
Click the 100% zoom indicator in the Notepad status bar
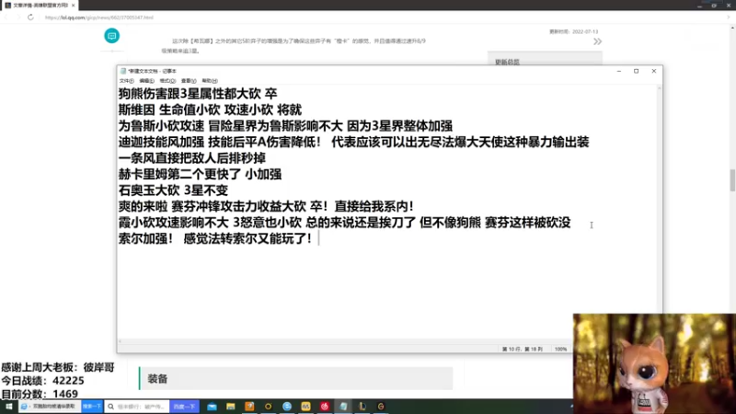click(560, 350)
